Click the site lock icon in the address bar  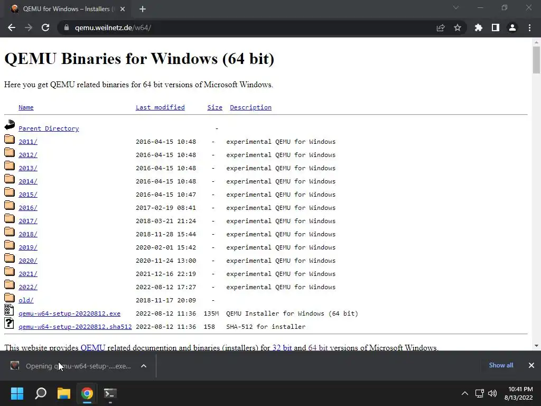click(66, 27)
